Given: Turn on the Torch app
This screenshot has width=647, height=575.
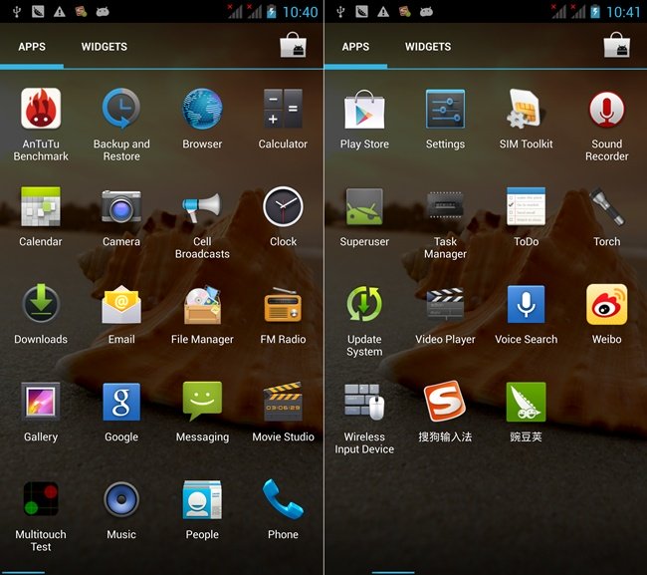Looking at the screenshot, I should point(606,207).
